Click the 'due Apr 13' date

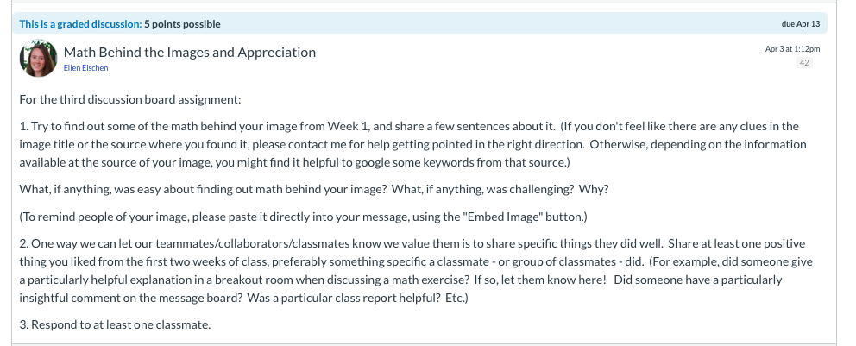point(801,24)
